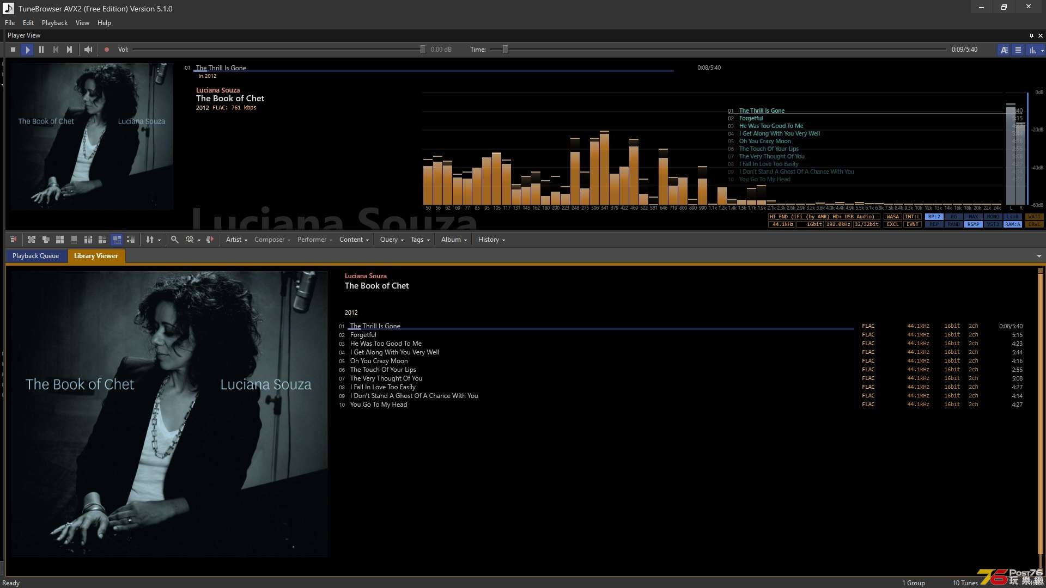Screen dimensions: 1046x588
Task: Expand the sort order dropdown arrow
Action: (159, 240)
